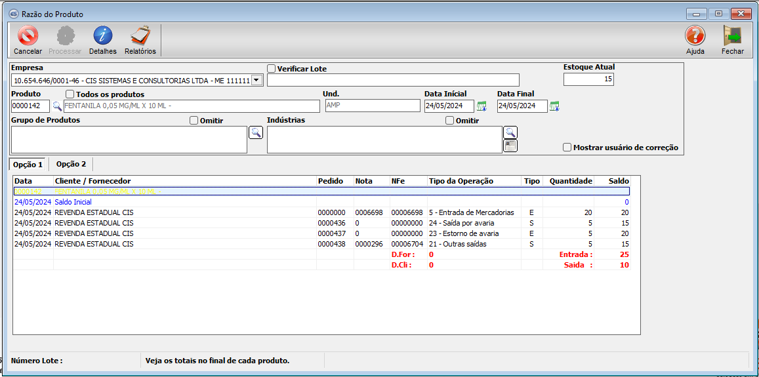Open the Relatórios reports icon
This screenshot has width=759, height=377.
click(x=140, y=36)
